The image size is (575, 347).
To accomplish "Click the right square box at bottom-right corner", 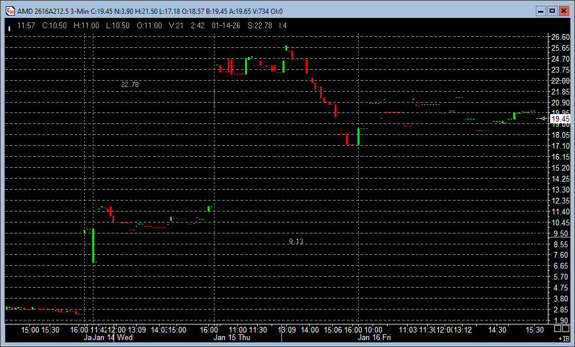I will tap(566, 329).
